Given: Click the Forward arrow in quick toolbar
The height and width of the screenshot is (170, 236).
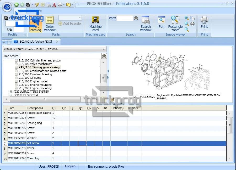Looking at the screenshot, I should click(22, 5).
